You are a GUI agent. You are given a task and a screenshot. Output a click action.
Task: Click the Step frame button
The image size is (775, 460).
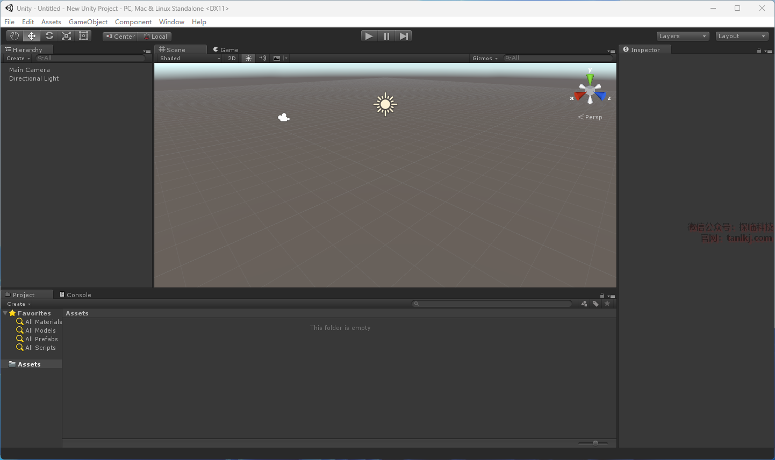404,36
